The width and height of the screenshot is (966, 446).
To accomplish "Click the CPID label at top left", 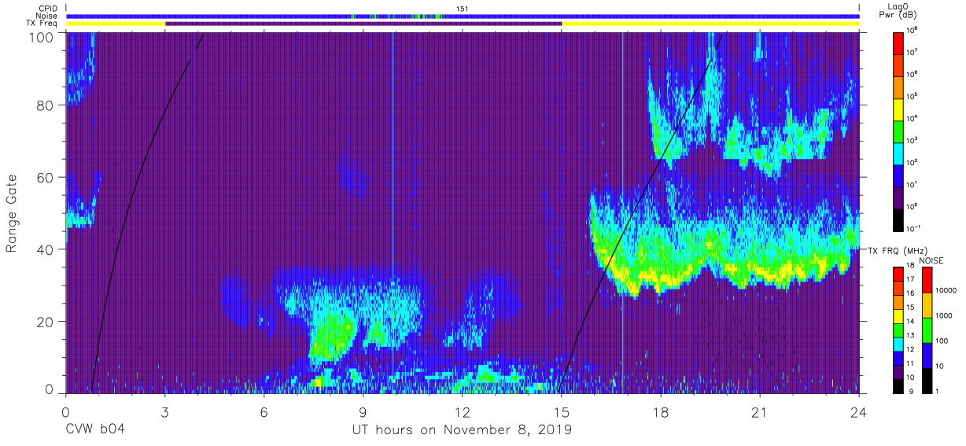I will pos(47,8).
